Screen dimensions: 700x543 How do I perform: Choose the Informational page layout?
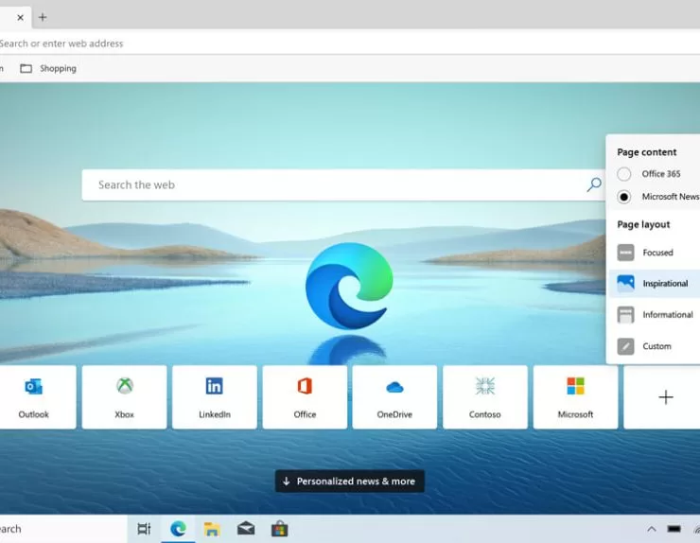click(655, 314)
